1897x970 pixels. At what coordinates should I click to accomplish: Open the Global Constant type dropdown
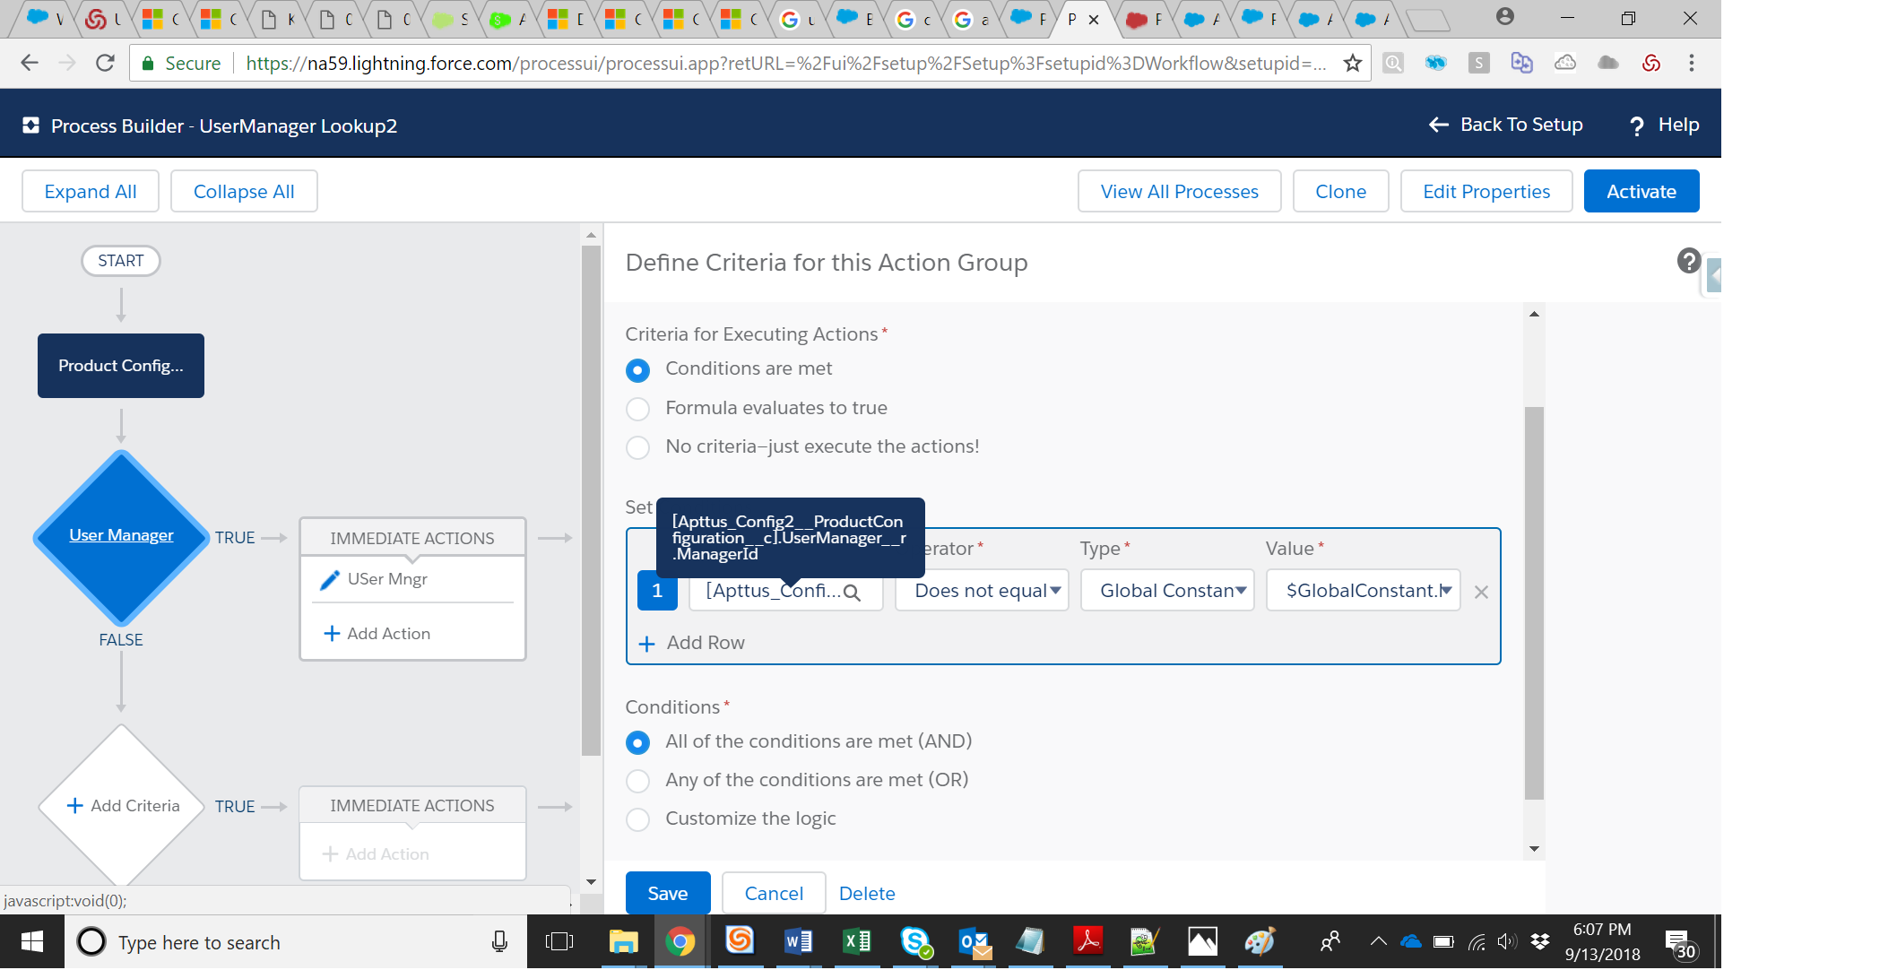1167,591
